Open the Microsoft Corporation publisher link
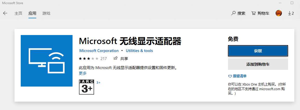 pyautogui.click(x=99, y=51)
